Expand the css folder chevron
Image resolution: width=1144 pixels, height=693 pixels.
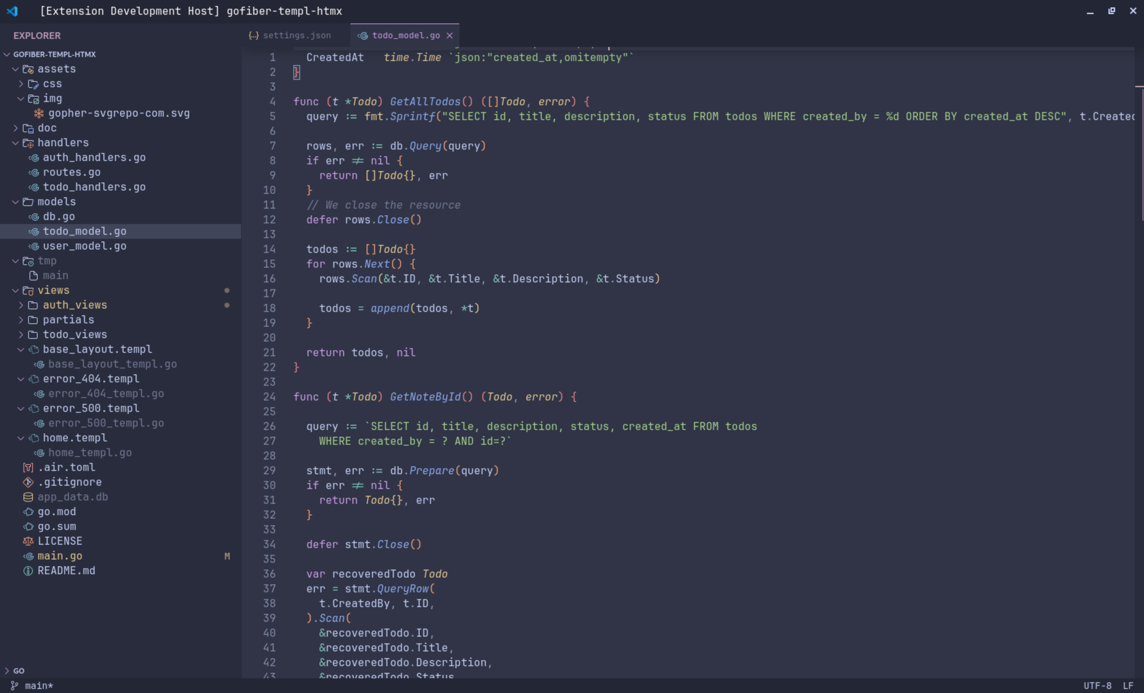click(21, 84)
